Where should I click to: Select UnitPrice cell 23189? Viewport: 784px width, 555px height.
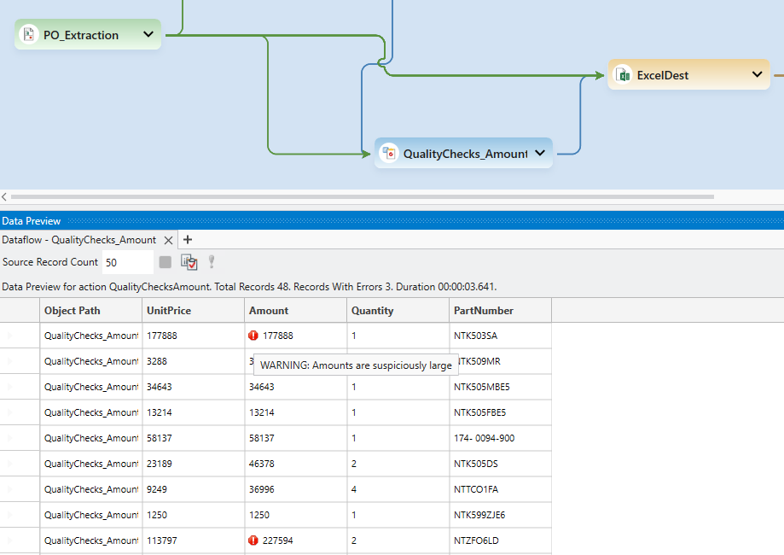[x=194, y=464]
